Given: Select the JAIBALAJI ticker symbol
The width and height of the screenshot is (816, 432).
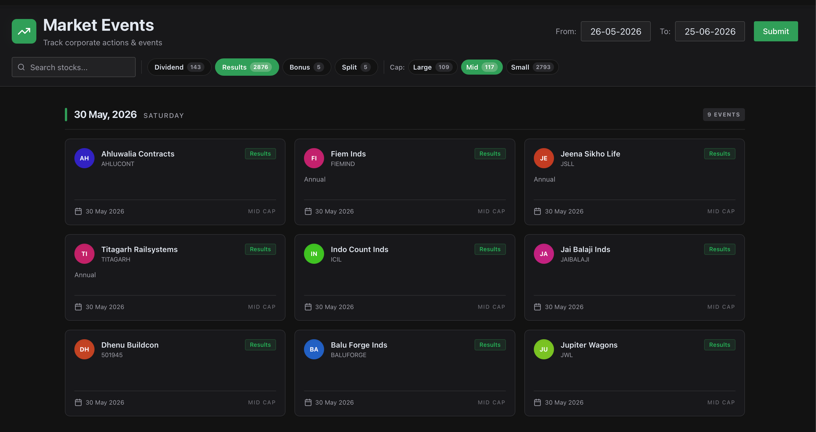Looking at the screenshot, I should tap(575, 260).
